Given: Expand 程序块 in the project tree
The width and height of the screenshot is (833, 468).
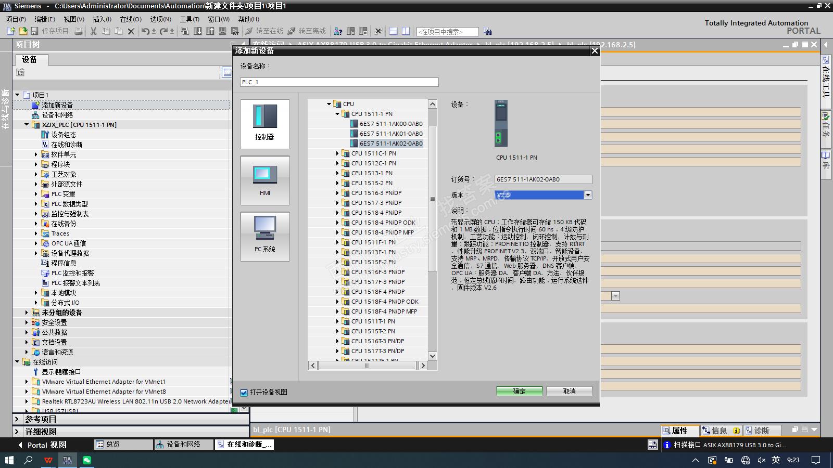Looking at the screenshot, I should (x=36, y=164).
